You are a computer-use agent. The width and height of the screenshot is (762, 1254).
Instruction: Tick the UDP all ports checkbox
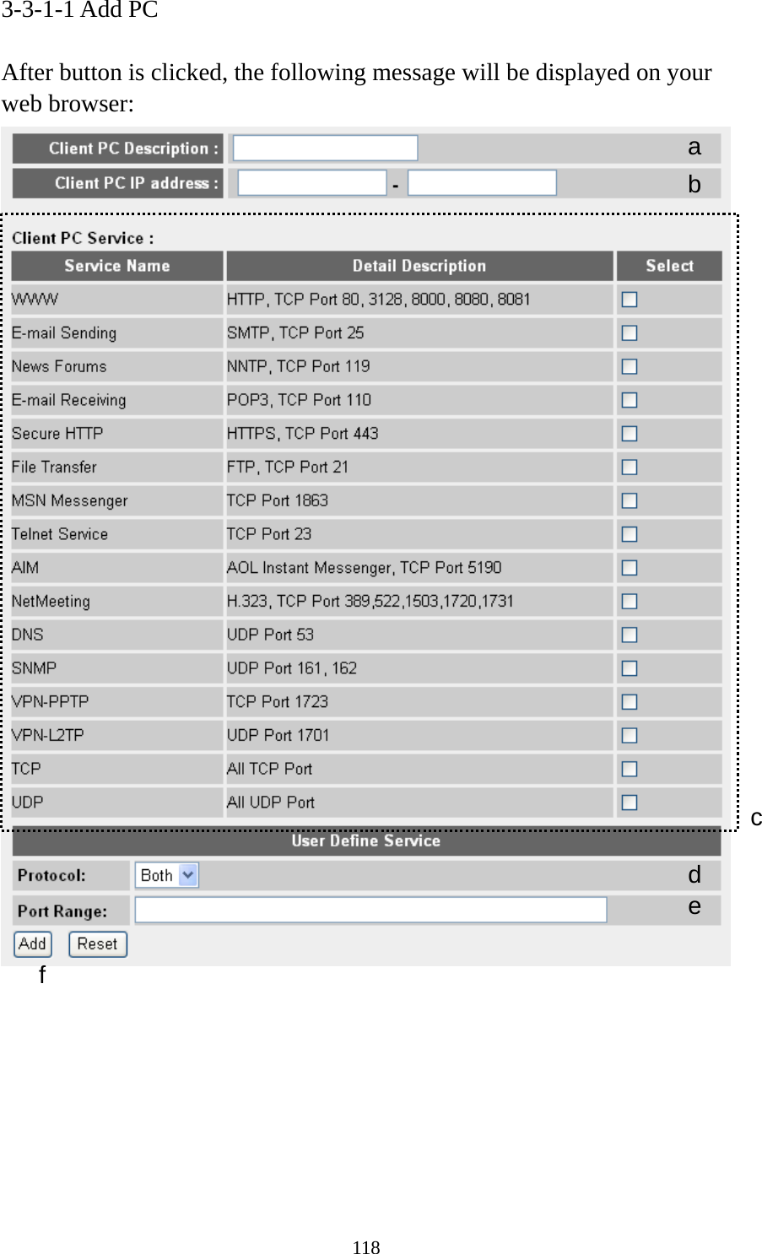pyautogui.click(x=630, y=803)
